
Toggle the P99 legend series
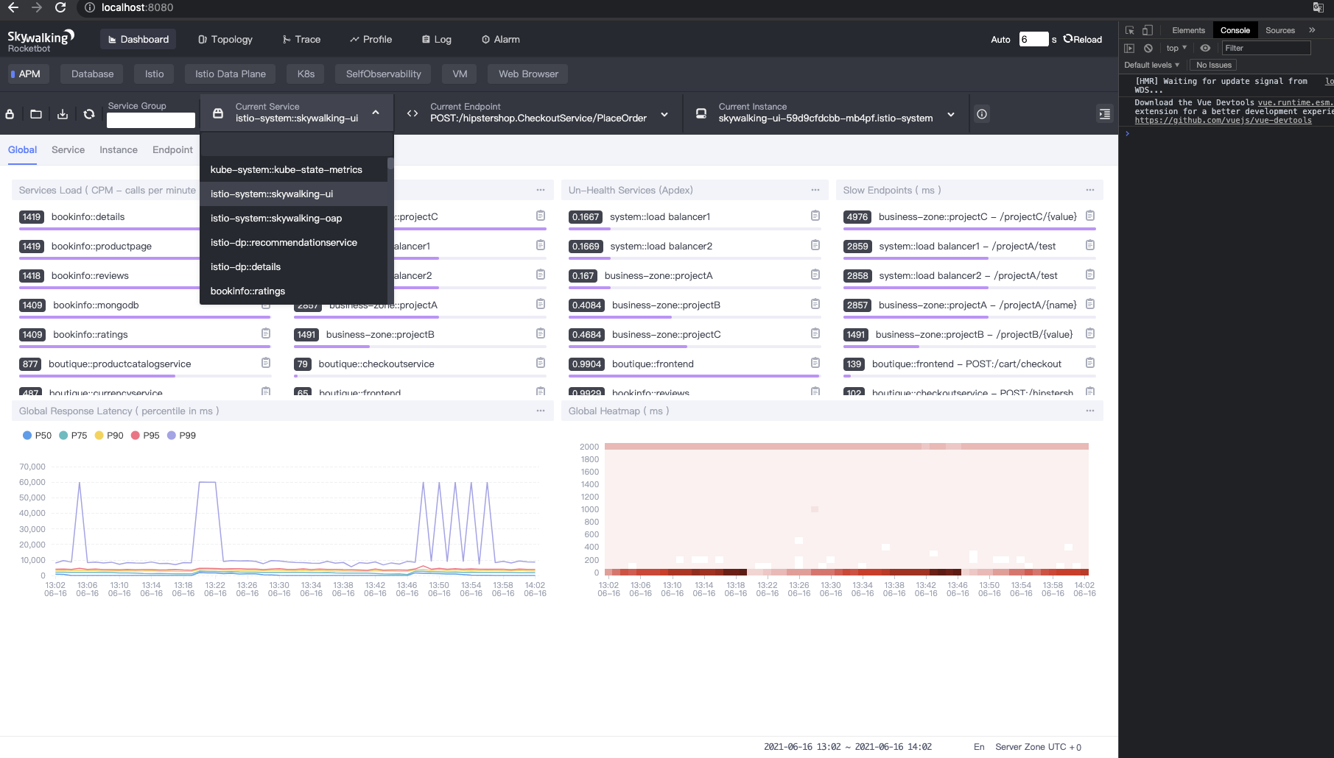point(181,436)
